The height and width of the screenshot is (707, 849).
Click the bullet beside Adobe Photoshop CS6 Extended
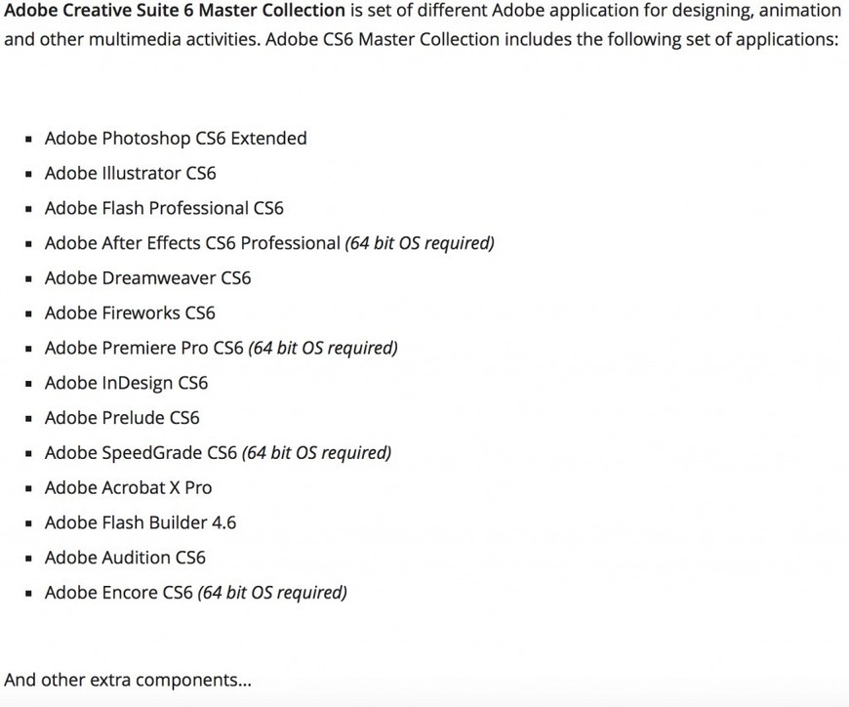(x=31, y=140)
